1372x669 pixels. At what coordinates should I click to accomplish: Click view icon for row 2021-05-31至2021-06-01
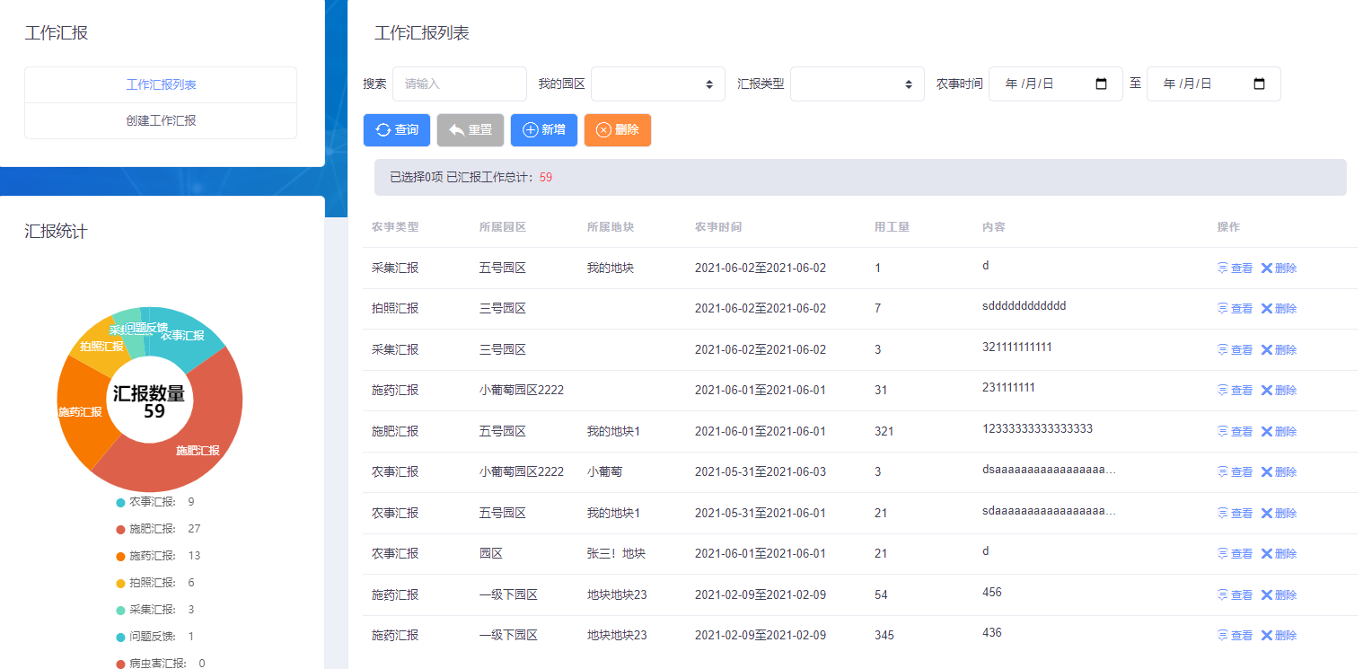click(x=1223, y=513)
